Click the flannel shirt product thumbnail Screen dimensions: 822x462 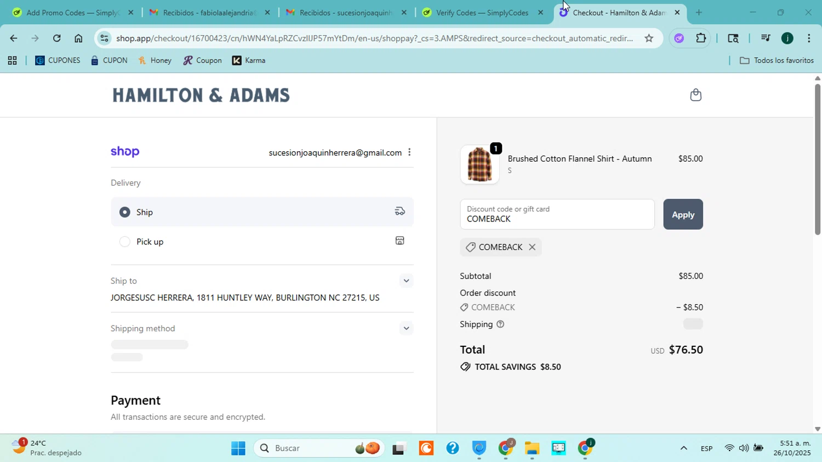tap(480, 164)
